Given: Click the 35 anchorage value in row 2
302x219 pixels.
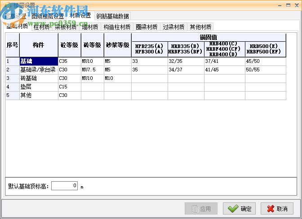Looking at the screenshot, I should point(150,70).
